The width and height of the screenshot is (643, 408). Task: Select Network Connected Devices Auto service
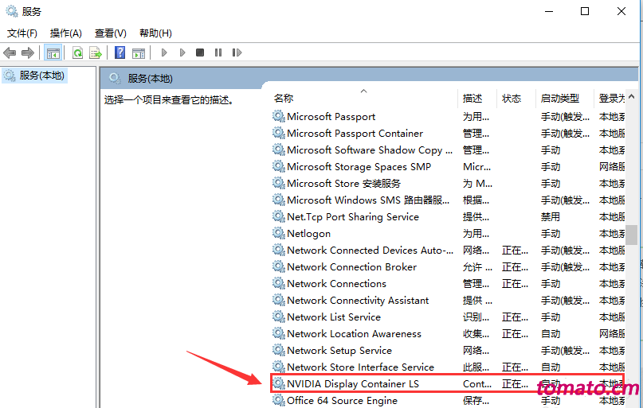click(448, 250)
